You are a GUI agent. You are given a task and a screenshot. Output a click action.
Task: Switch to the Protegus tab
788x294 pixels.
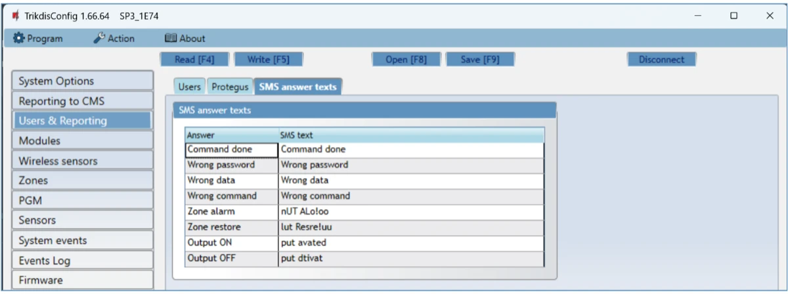[230, 87]
